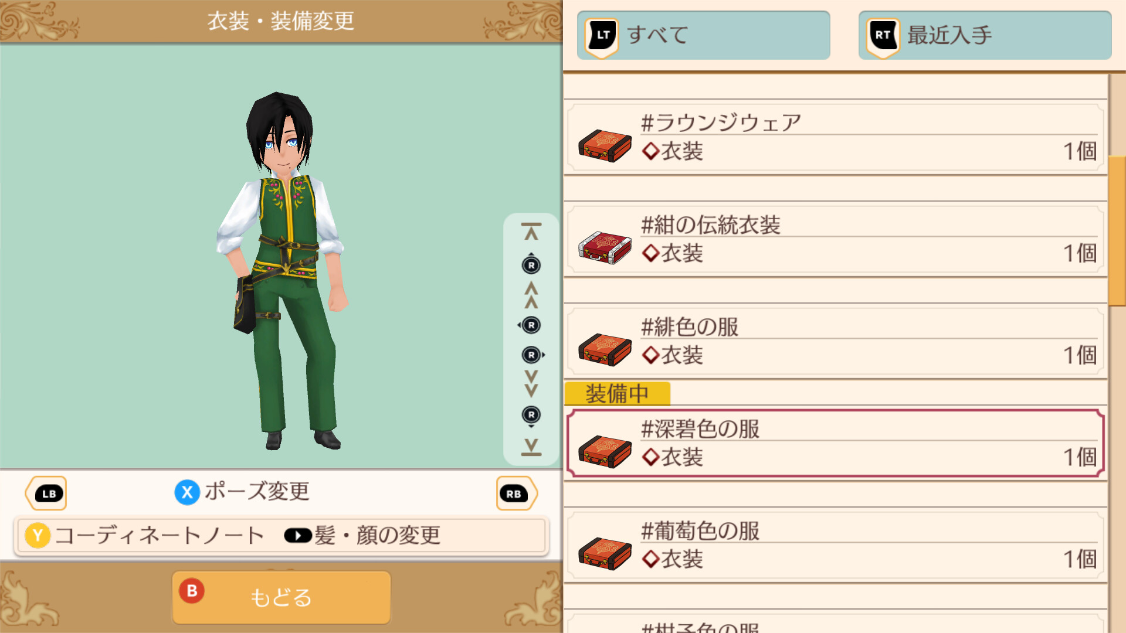The width and height of the screenshot is (1126, 633).
Task: Switch to the すべて filter tab
Action: pos(703,35)
